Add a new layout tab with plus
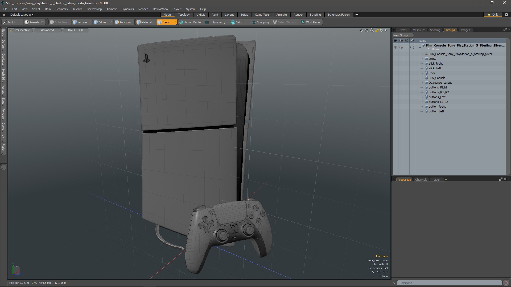 357,15
